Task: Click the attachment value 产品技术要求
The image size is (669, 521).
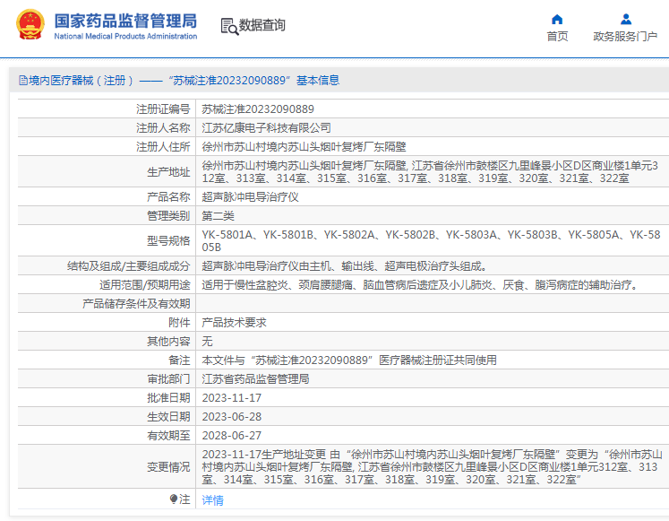Action: point(234,323)
